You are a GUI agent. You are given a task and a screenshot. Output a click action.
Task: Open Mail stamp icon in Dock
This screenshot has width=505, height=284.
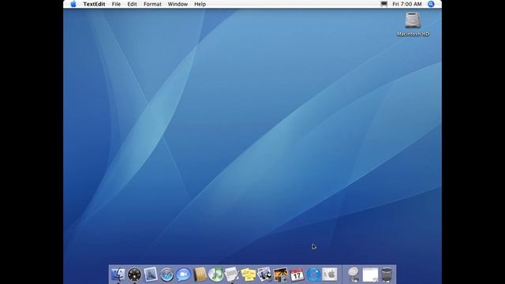151,275
